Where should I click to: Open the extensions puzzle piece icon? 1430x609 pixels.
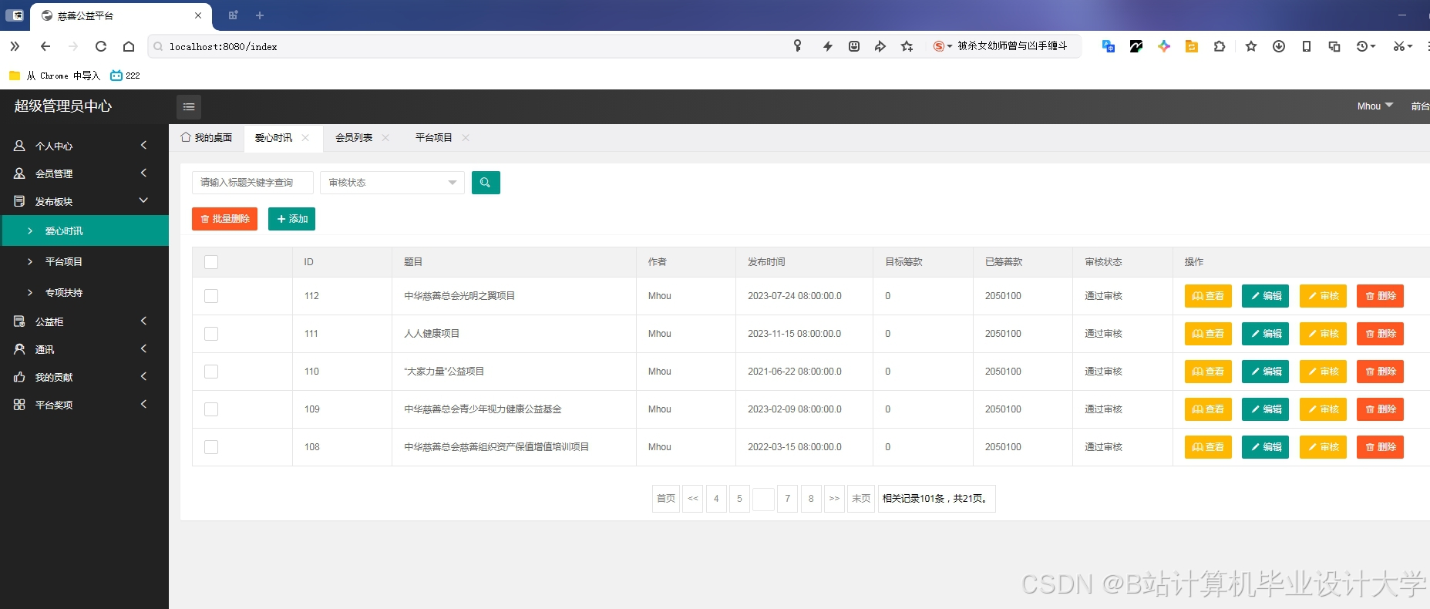point(1220,46)
